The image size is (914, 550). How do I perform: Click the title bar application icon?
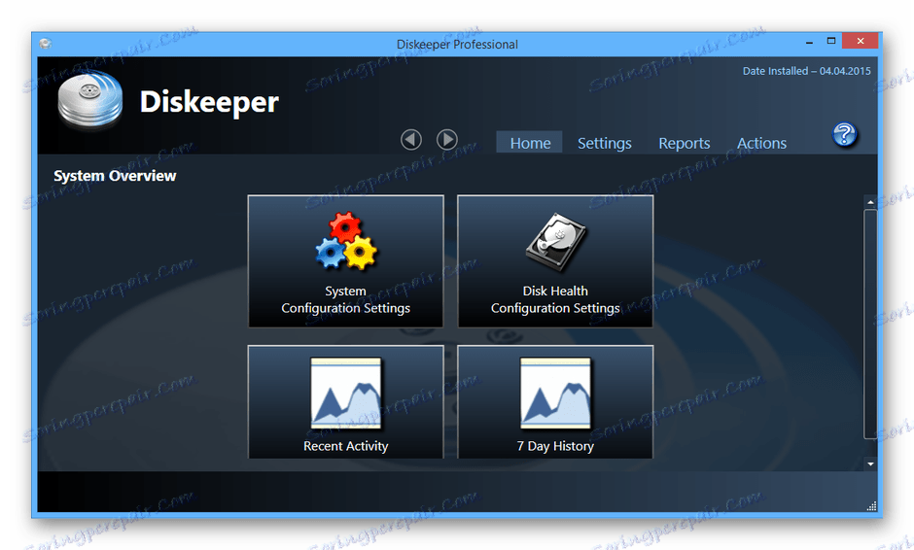[46, 44]
